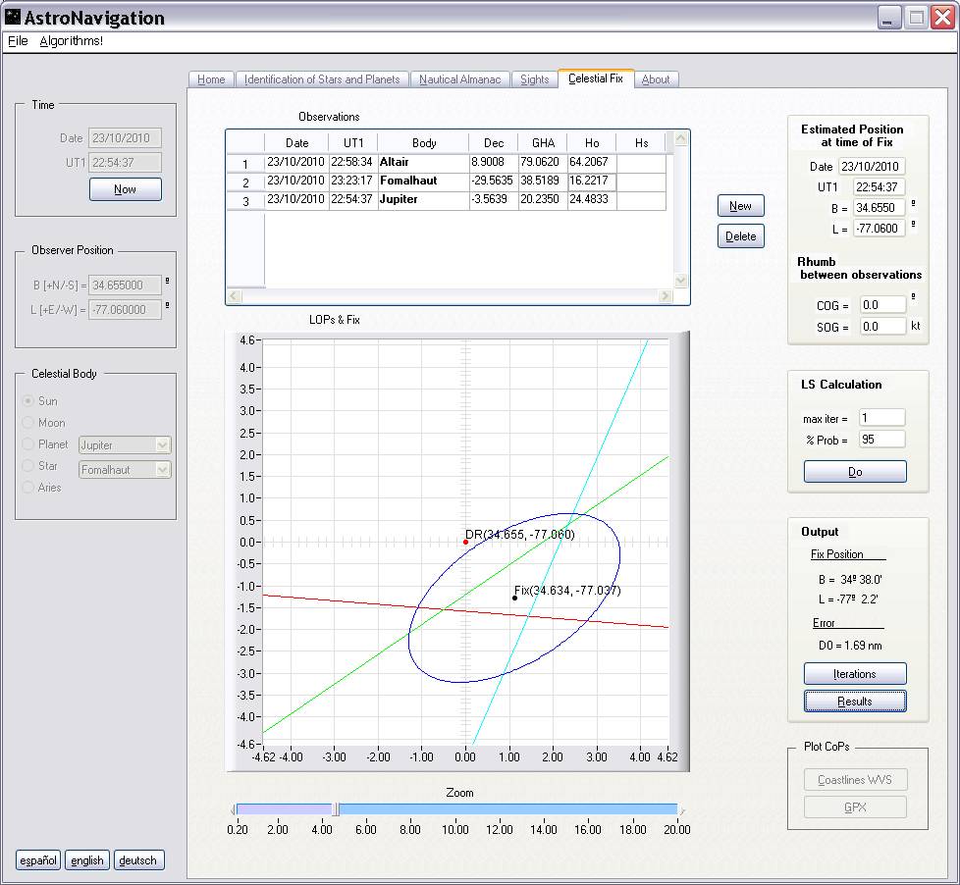
Task: Click the max iter input field
Action: (x=880, y=419)
